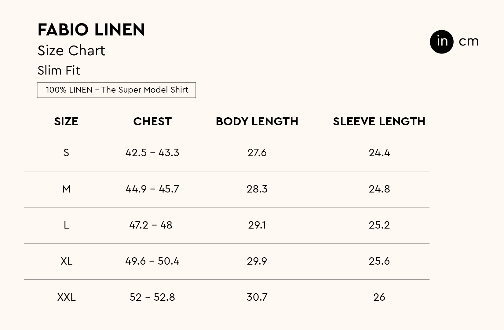Select size L in the size column
Viewport: 504px width, 330px height.
coord(66,225)
